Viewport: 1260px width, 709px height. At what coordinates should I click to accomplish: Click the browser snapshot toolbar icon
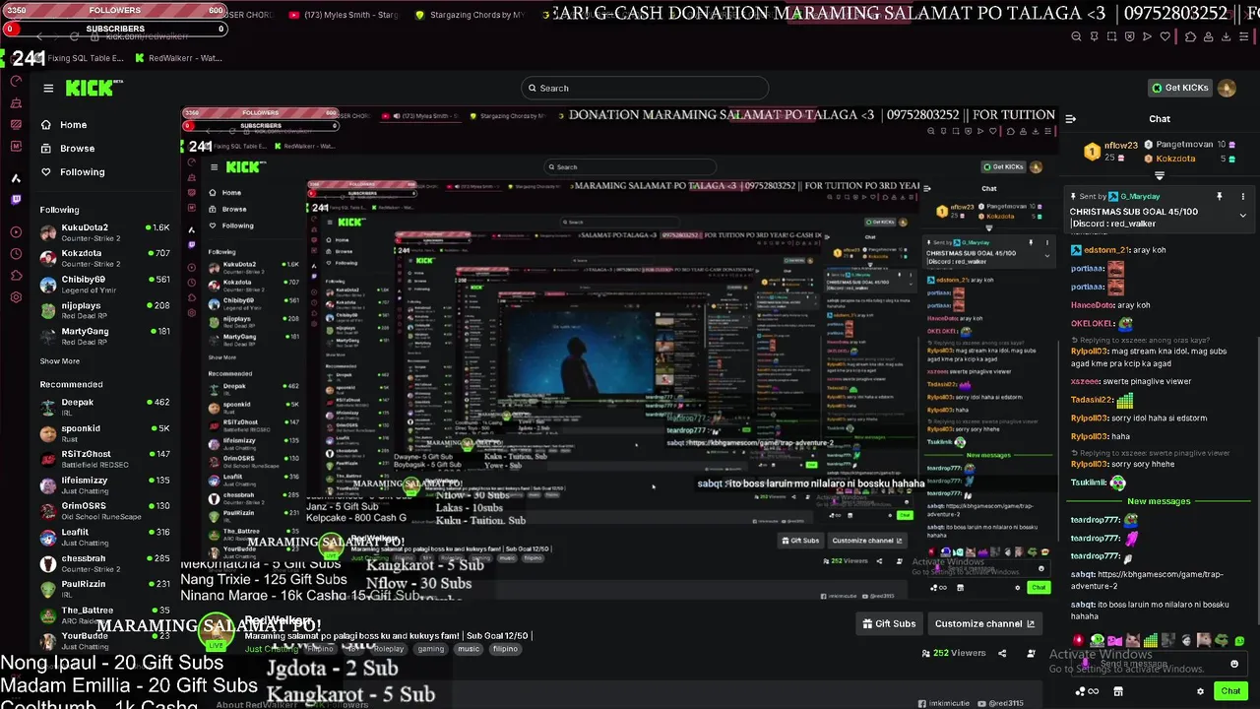coord(1111,36)
